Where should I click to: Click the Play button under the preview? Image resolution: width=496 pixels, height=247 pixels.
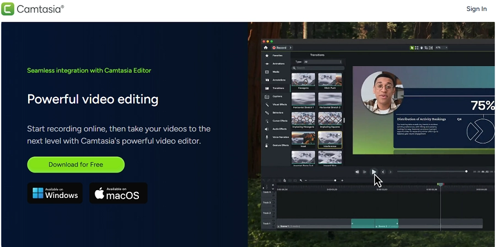[374, 171]
